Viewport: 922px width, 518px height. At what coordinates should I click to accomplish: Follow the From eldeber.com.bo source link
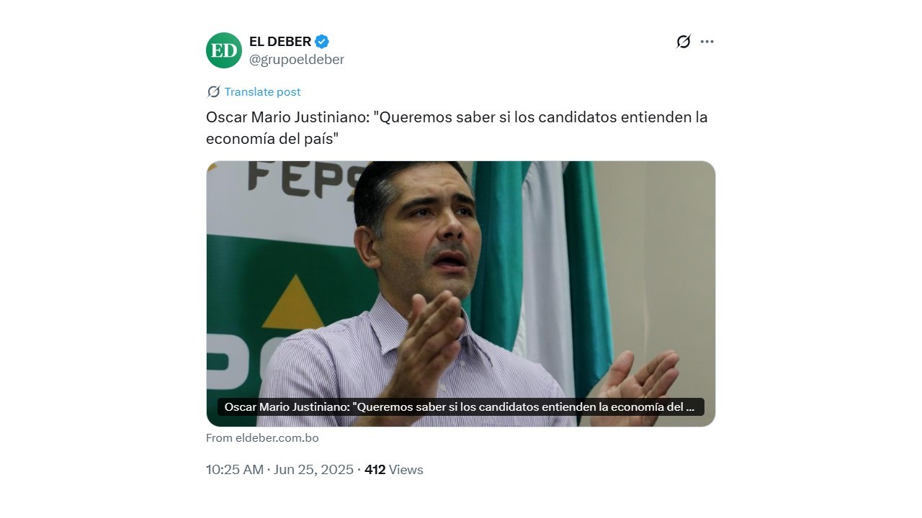(262, 437)
